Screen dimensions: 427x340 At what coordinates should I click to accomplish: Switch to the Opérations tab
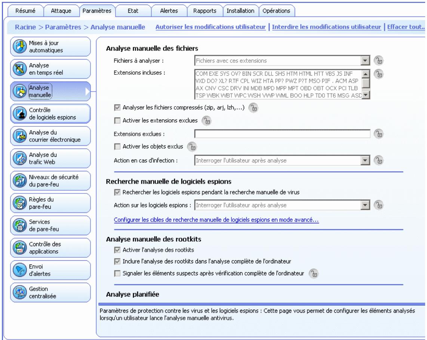click(276, 11)
